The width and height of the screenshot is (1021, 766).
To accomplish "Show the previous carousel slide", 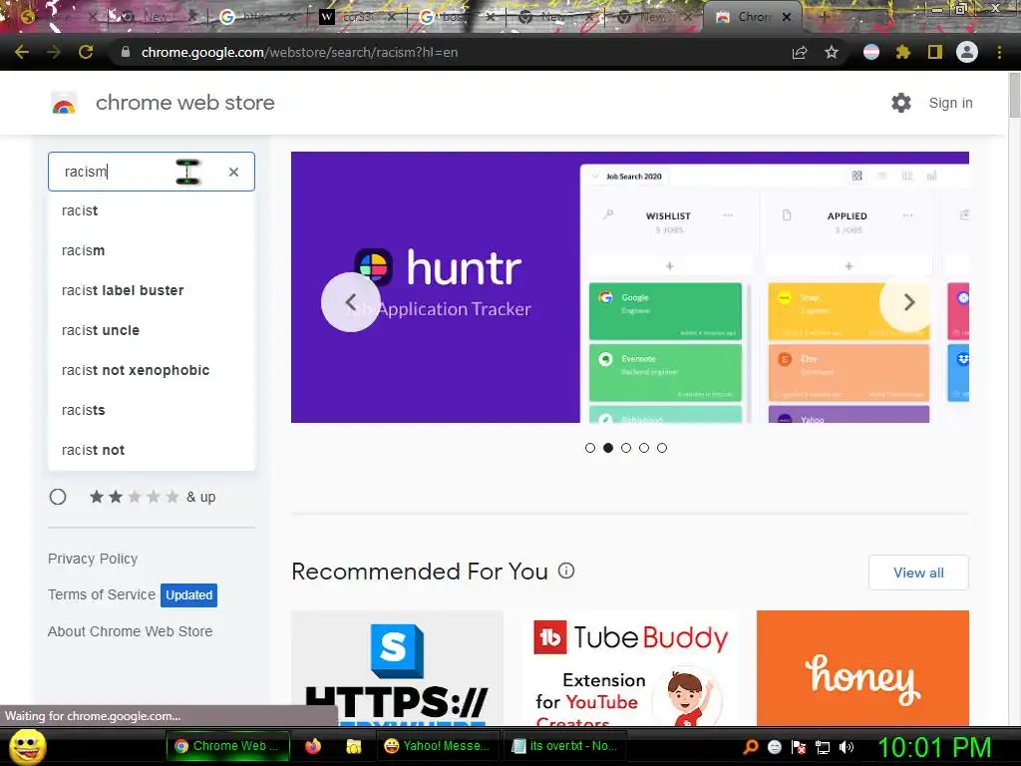I will [351, 302].
